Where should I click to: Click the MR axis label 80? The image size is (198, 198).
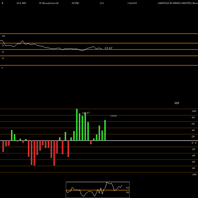[x=193, y=118]
